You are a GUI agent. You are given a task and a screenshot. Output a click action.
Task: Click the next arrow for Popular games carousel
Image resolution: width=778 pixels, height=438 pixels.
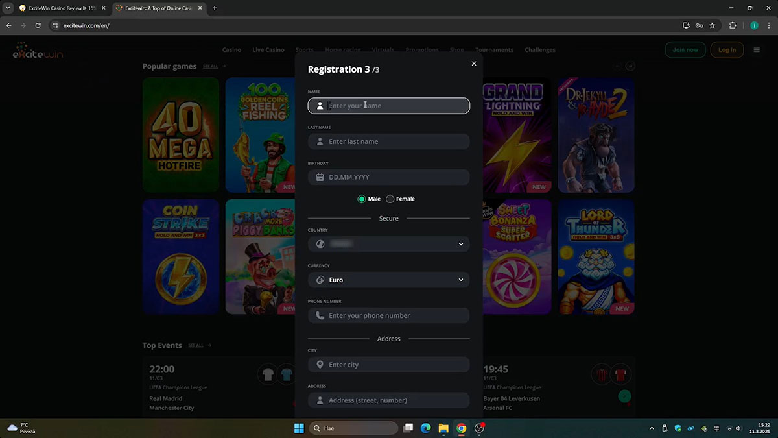[x=630, y=66]
